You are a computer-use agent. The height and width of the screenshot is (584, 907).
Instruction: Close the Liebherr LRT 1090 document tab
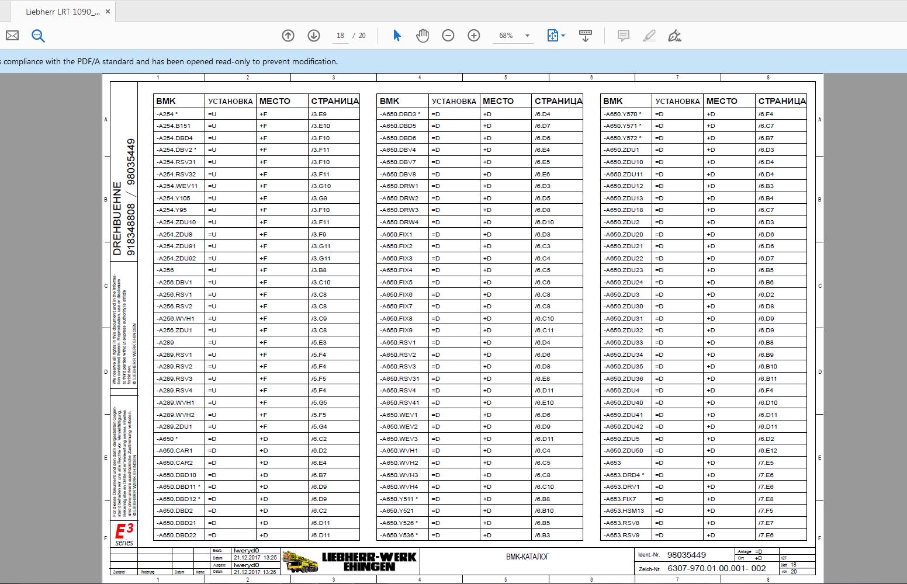[108, 12]
